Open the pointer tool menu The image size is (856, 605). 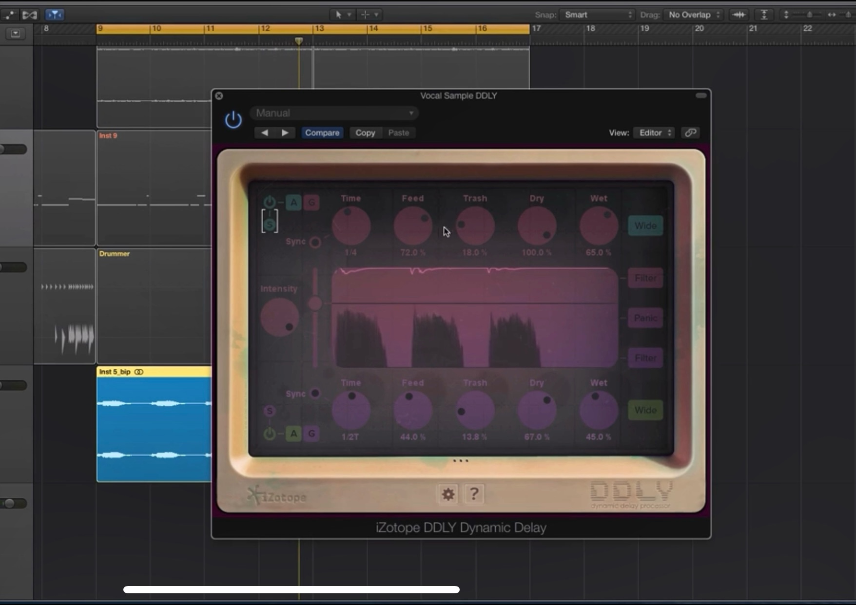[343, 15]
